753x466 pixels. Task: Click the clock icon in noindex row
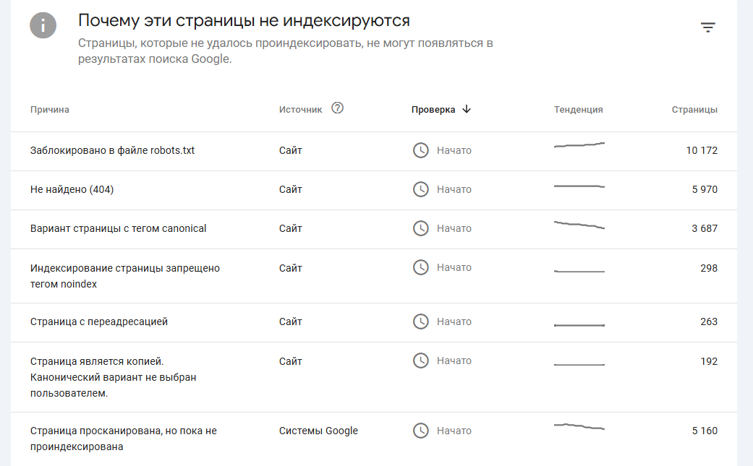(x=421, y=267)
